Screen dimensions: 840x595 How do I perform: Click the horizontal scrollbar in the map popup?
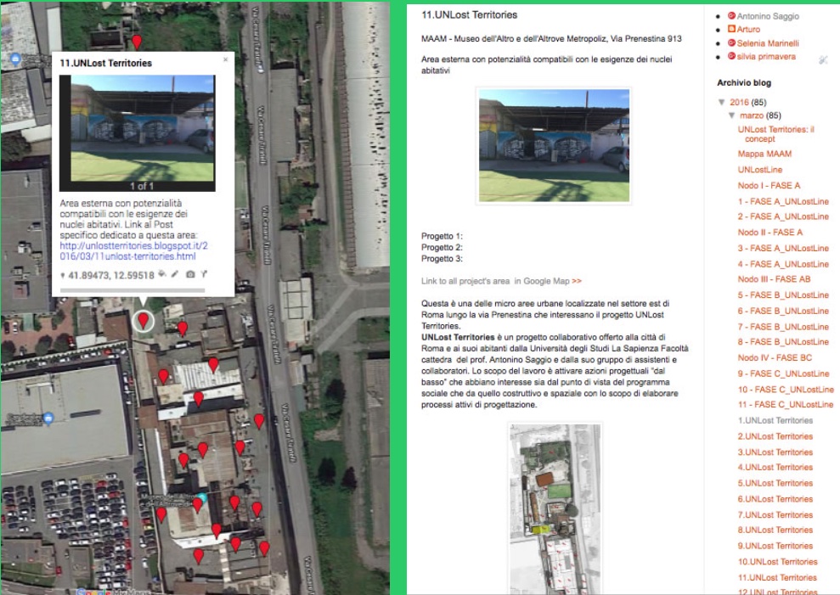[x=132, y=290]
